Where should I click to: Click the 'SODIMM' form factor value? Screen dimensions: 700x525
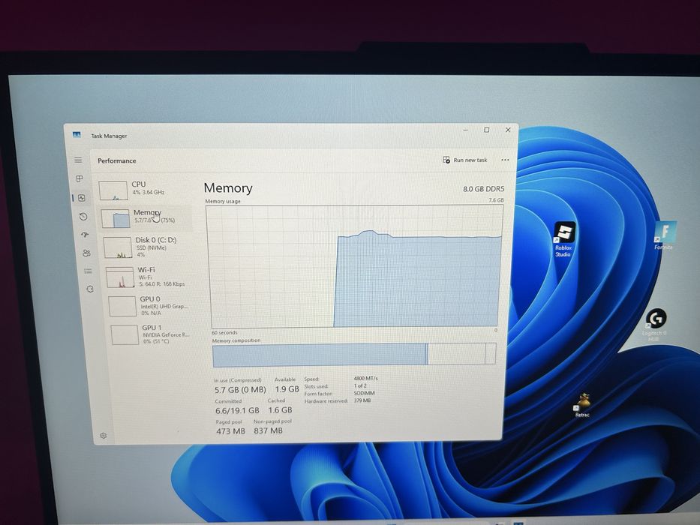coord(364,393)
